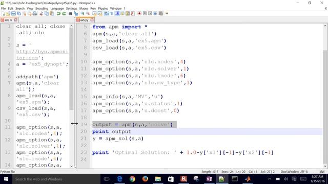Click the Zoom In toolbar icon
Viewport: 328px width, 184px height.
[83, 14]
